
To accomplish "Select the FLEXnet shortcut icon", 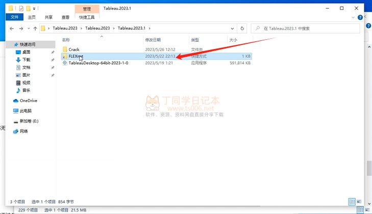I will pyautogui.click(x=65, y=56).
